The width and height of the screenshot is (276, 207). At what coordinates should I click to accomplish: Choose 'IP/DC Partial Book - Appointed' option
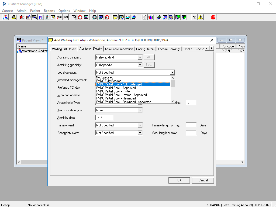click(x=133, y=88)
